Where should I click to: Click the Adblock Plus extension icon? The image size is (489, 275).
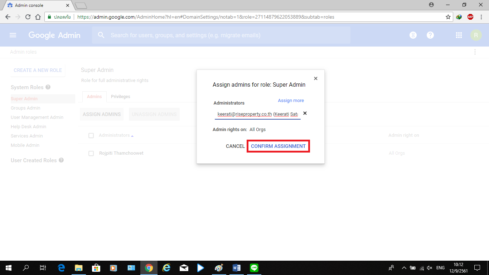point(470,17)
